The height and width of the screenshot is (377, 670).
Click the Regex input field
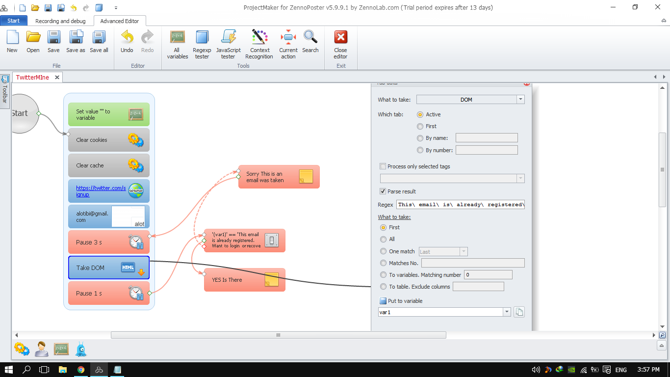click(x=460, y=204)
